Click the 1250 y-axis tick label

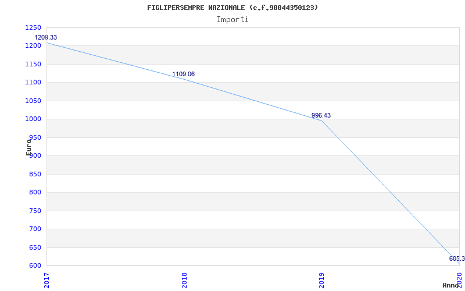coord(33,27)
